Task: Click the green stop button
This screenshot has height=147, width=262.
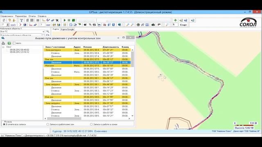Action: coord(73,20)
